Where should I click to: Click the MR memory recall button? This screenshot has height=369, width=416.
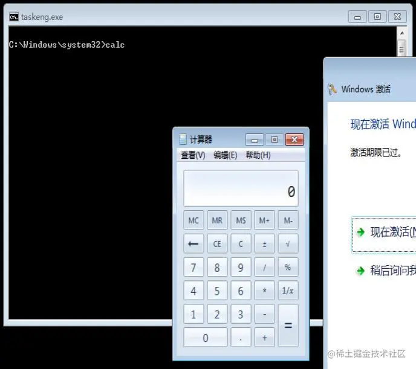217,220
